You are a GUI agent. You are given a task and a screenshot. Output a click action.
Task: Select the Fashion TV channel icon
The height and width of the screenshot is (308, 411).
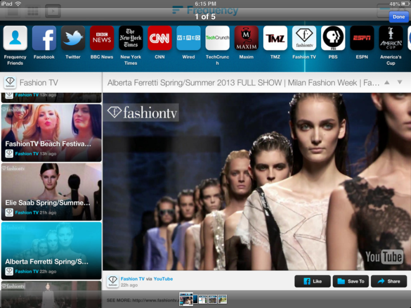pos(304,38)
